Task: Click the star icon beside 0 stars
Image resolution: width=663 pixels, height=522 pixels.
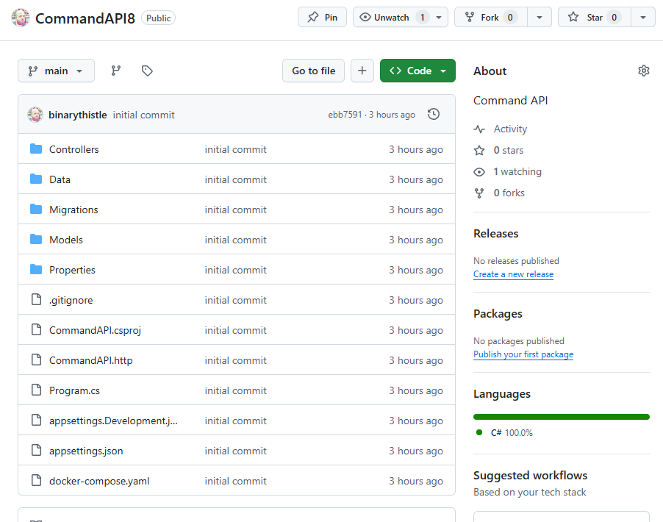Action: [x=479, y=150]
